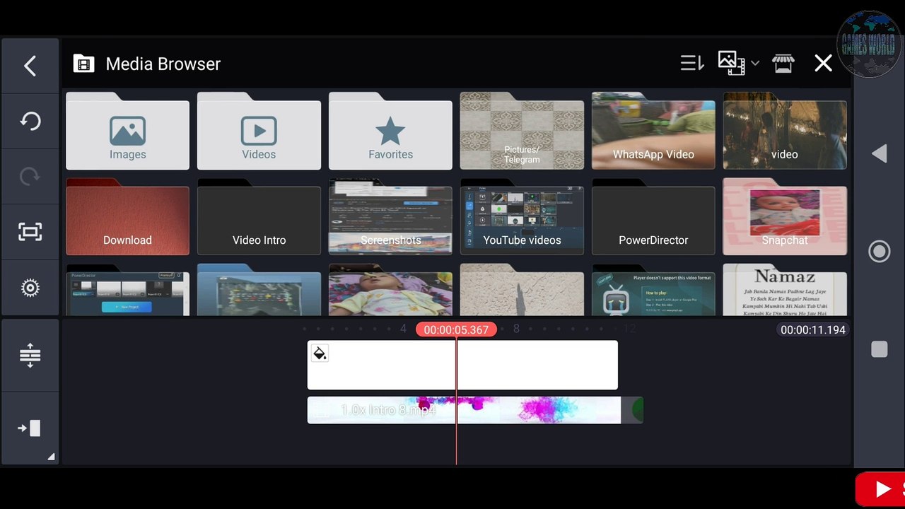Open the Video Intro folder
The height and width of the screenshot is (509, 905).
tap(259, 217)
